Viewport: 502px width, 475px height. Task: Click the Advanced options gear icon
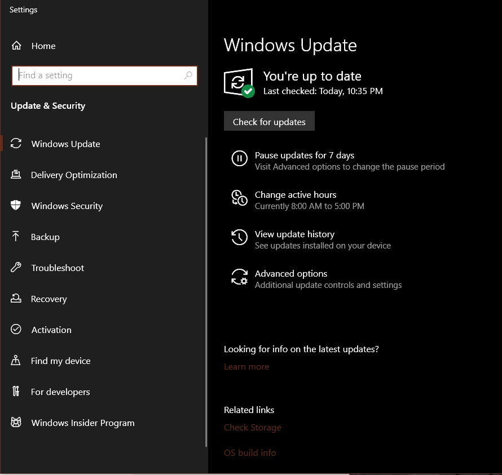239,277
